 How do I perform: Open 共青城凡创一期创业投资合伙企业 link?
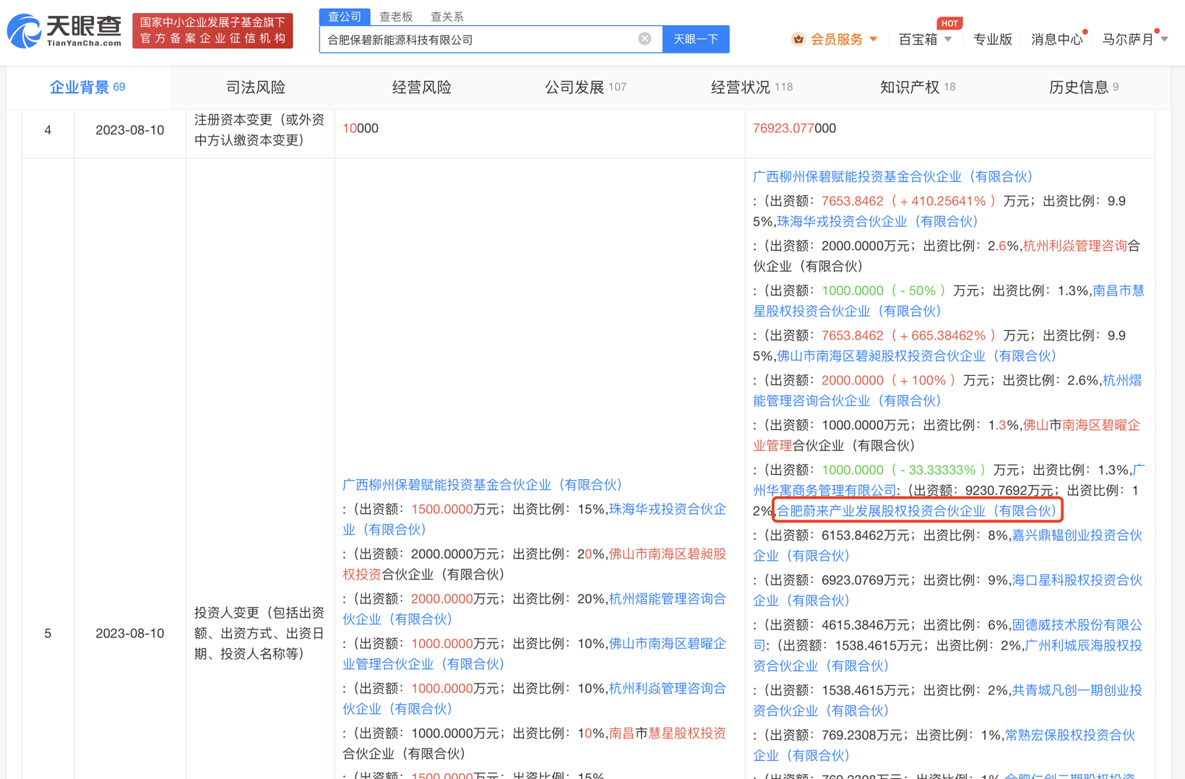947,700
